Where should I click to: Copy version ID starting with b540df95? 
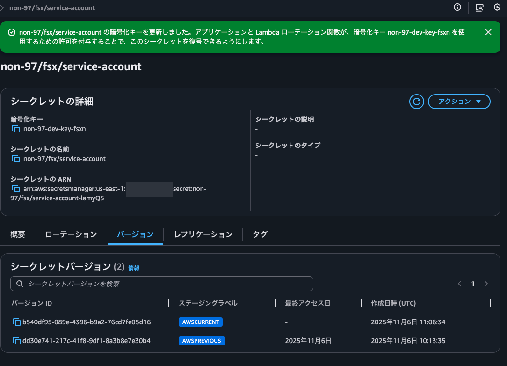pyautogui.click(x=17, y=322)
